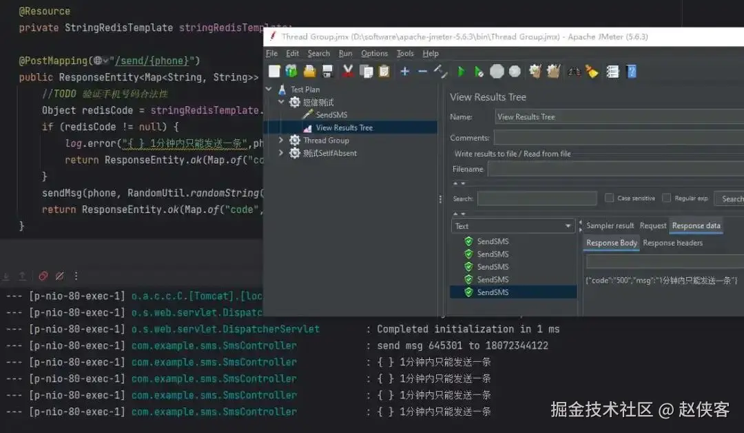The height and width of the screenshot is (433, 744).
Task: Click the IDE console clear (red circle) icon
Action: tap(43, 276)
